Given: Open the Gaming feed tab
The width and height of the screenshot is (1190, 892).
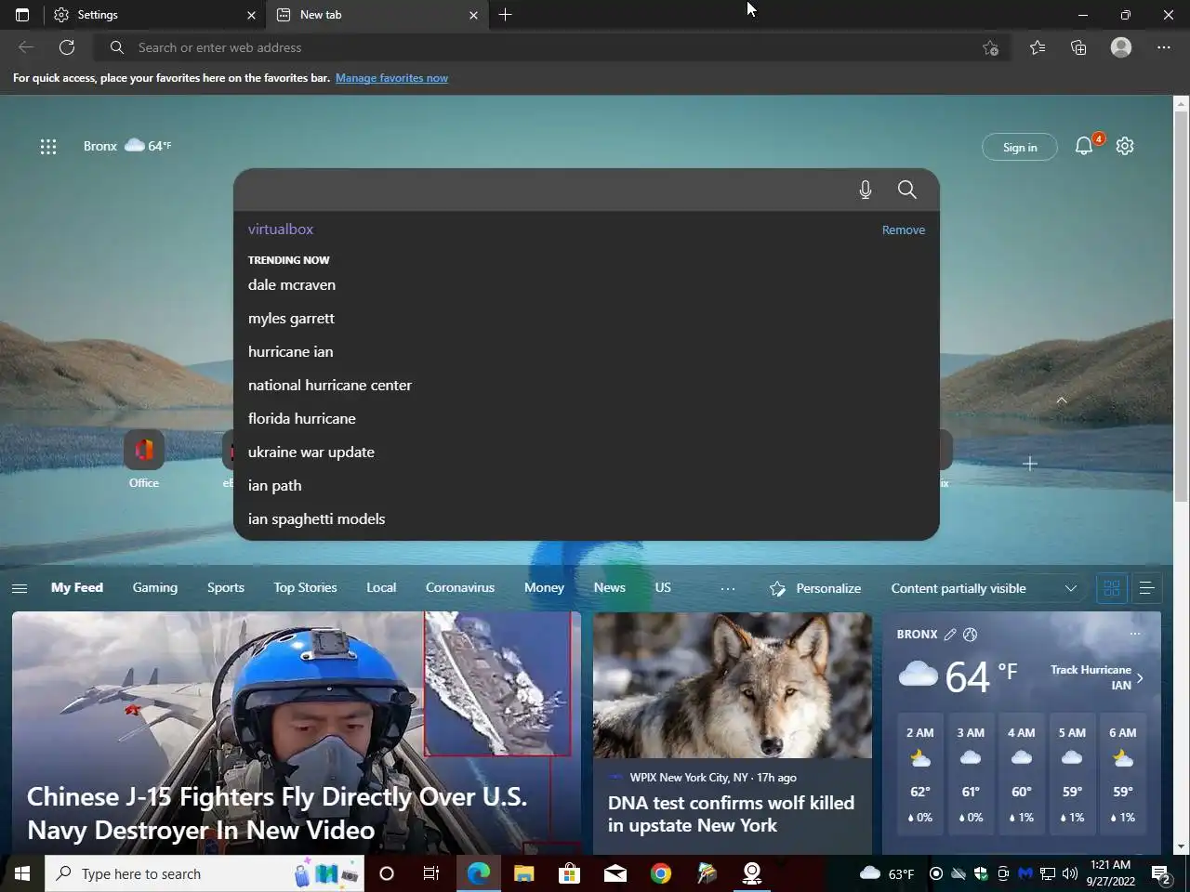Looking at the screenshot, I should [155, 587].
